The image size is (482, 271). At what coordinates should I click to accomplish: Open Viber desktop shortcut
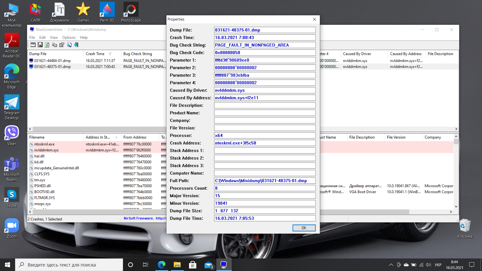point(12,135)
